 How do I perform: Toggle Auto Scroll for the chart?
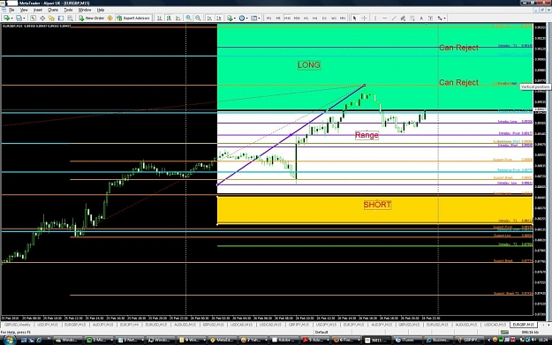[209, 18]
